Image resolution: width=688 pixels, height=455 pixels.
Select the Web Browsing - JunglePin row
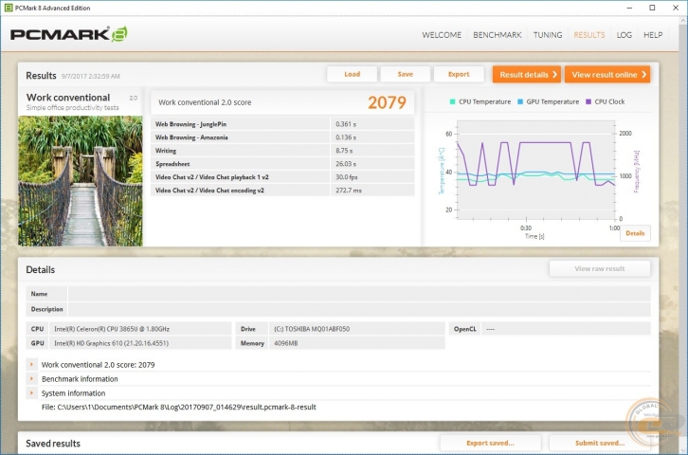(x=282, y=124)
